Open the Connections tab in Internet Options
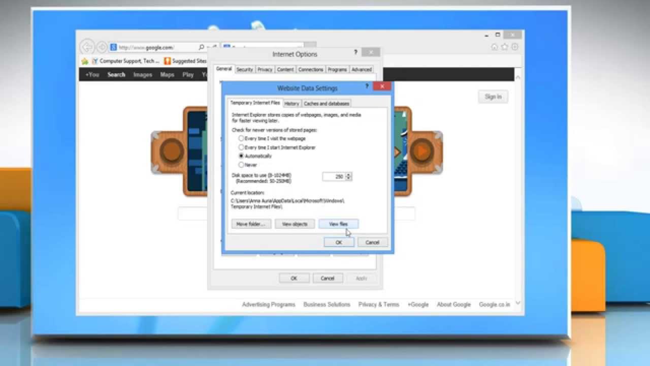 tap(311, 69)
